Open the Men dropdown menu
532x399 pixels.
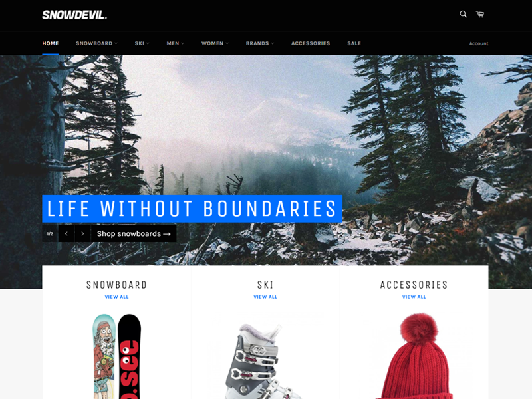[176, 43]
